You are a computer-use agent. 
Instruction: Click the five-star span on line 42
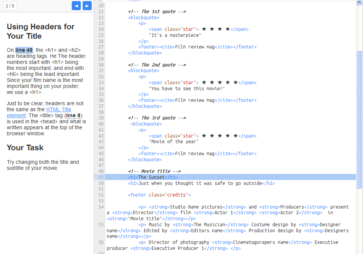tap(203, 136)
